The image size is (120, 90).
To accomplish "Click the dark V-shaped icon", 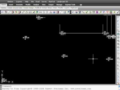I will [80, 12].
